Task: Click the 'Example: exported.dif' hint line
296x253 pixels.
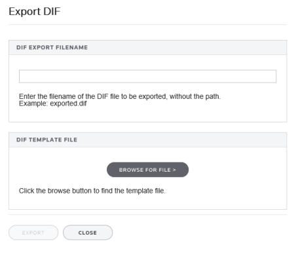Action: click(x=53, y=104)
